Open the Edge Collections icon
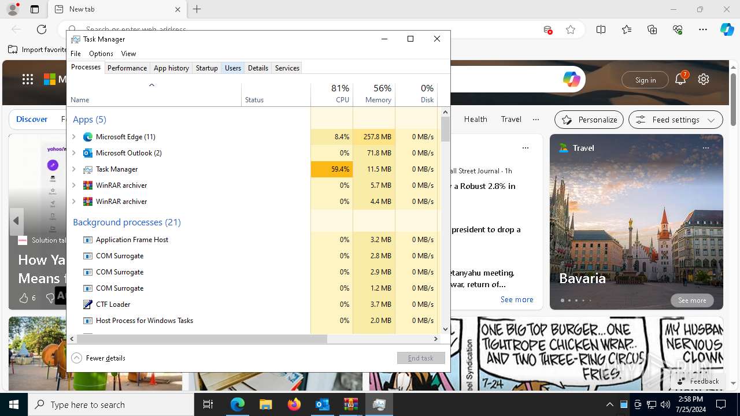Viewport: 740px width, 416px height. (652, 29)
